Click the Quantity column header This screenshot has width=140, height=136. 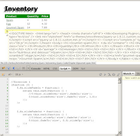(33, 16)
